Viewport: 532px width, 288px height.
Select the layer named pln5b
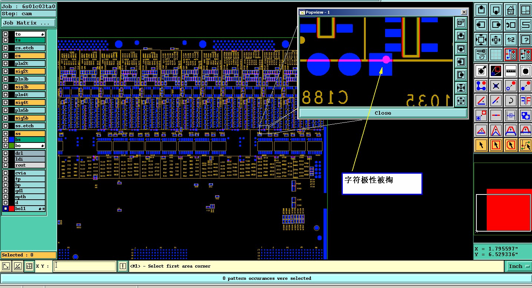30,110
